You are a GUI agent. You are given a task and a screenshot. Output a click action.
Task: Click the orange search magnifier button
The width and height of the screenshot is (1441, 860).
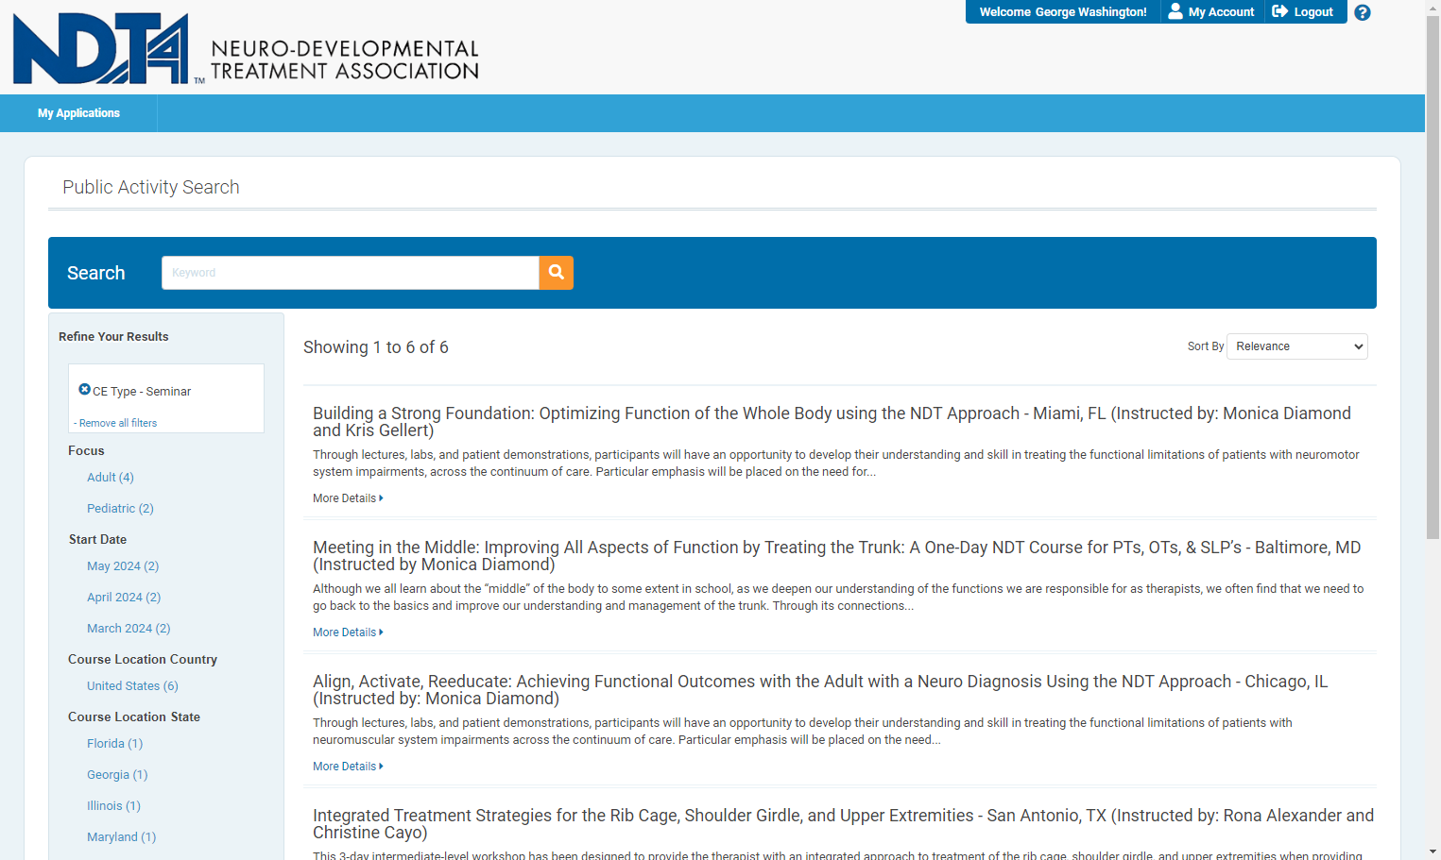[x=557, y=273]
